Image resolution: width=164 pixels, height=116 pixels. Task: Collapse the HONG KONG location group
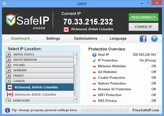point(8,100)
